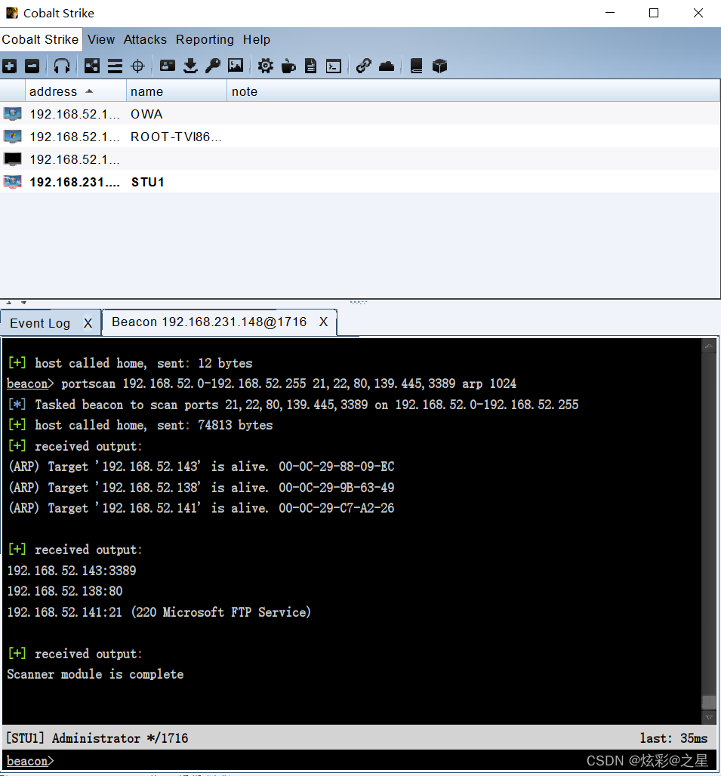Click the ARP line for 192.168.52.141
This screenshot has width=721, height=776.
point(201,508)
